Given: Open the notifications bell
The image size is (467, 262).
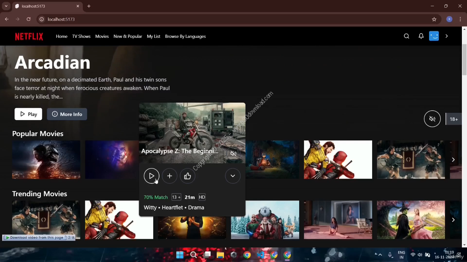Looking at the screenshot, I should (x=421, y=36).
